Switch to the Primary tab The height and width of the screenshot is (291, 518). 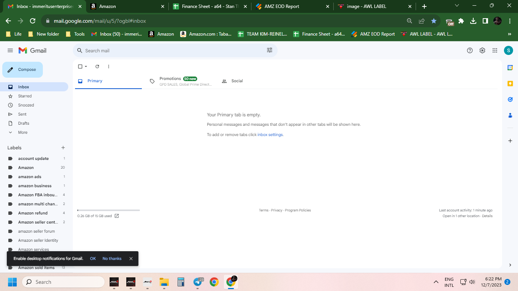(x=108, y=81)
